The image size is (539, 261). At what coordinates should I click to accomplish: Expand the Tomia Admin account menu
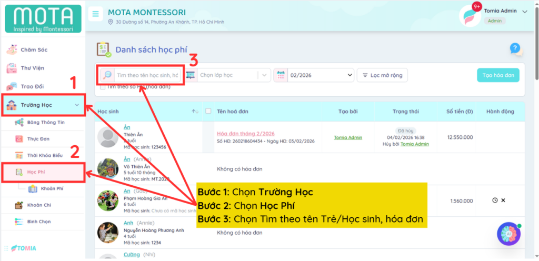coord(524,12)
